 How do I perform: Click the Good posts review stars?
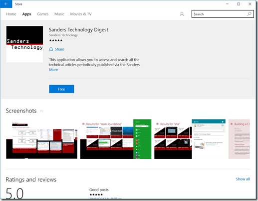coord(96,195)
